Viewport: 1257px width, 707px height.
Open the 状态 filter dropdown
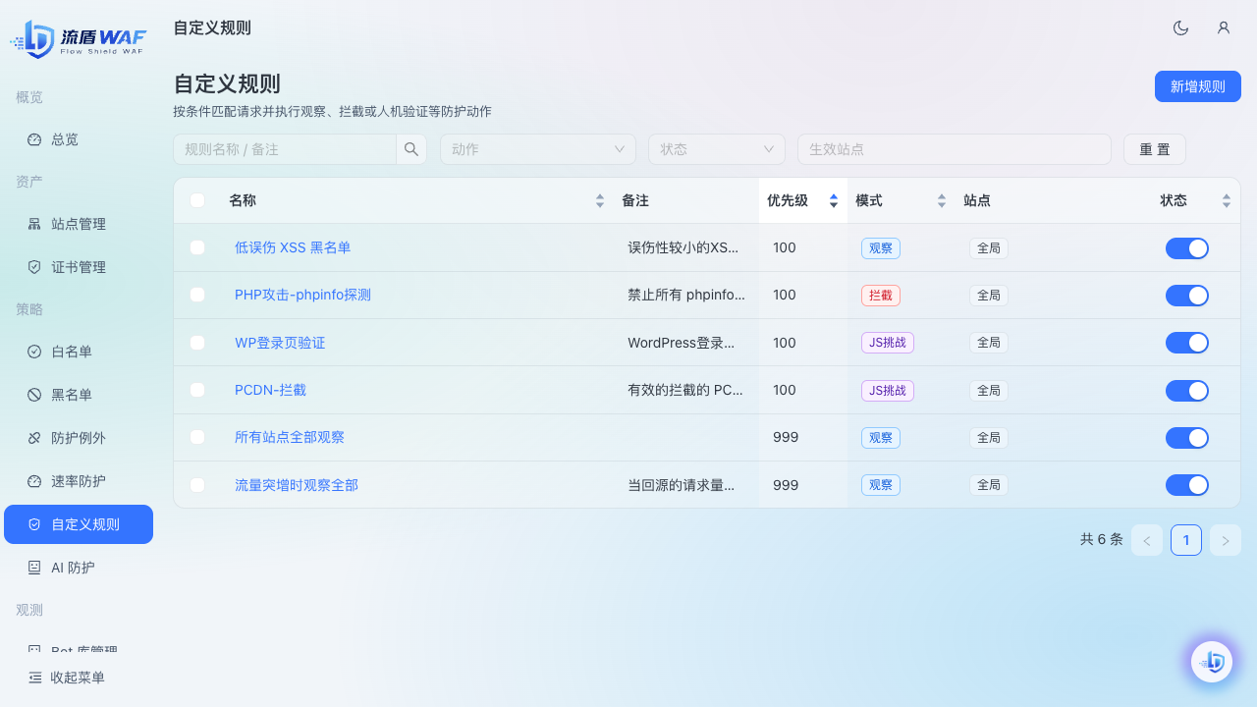coord(717,149)
